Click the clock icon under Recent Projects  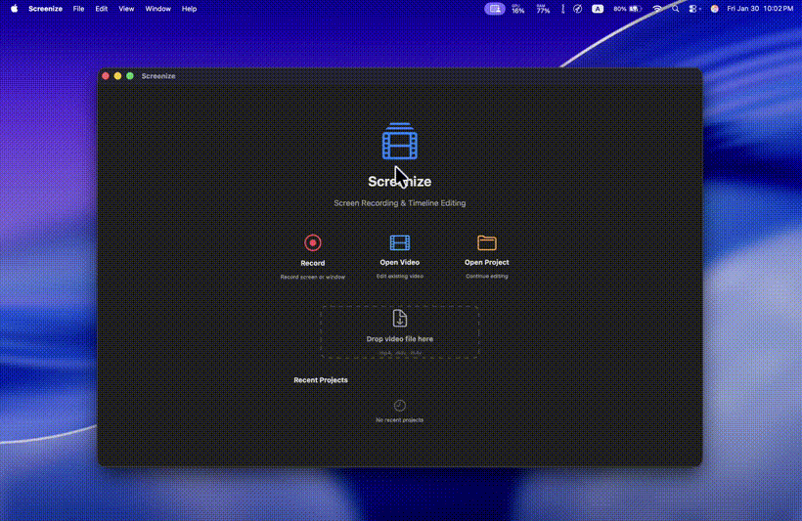click(400, 405)
